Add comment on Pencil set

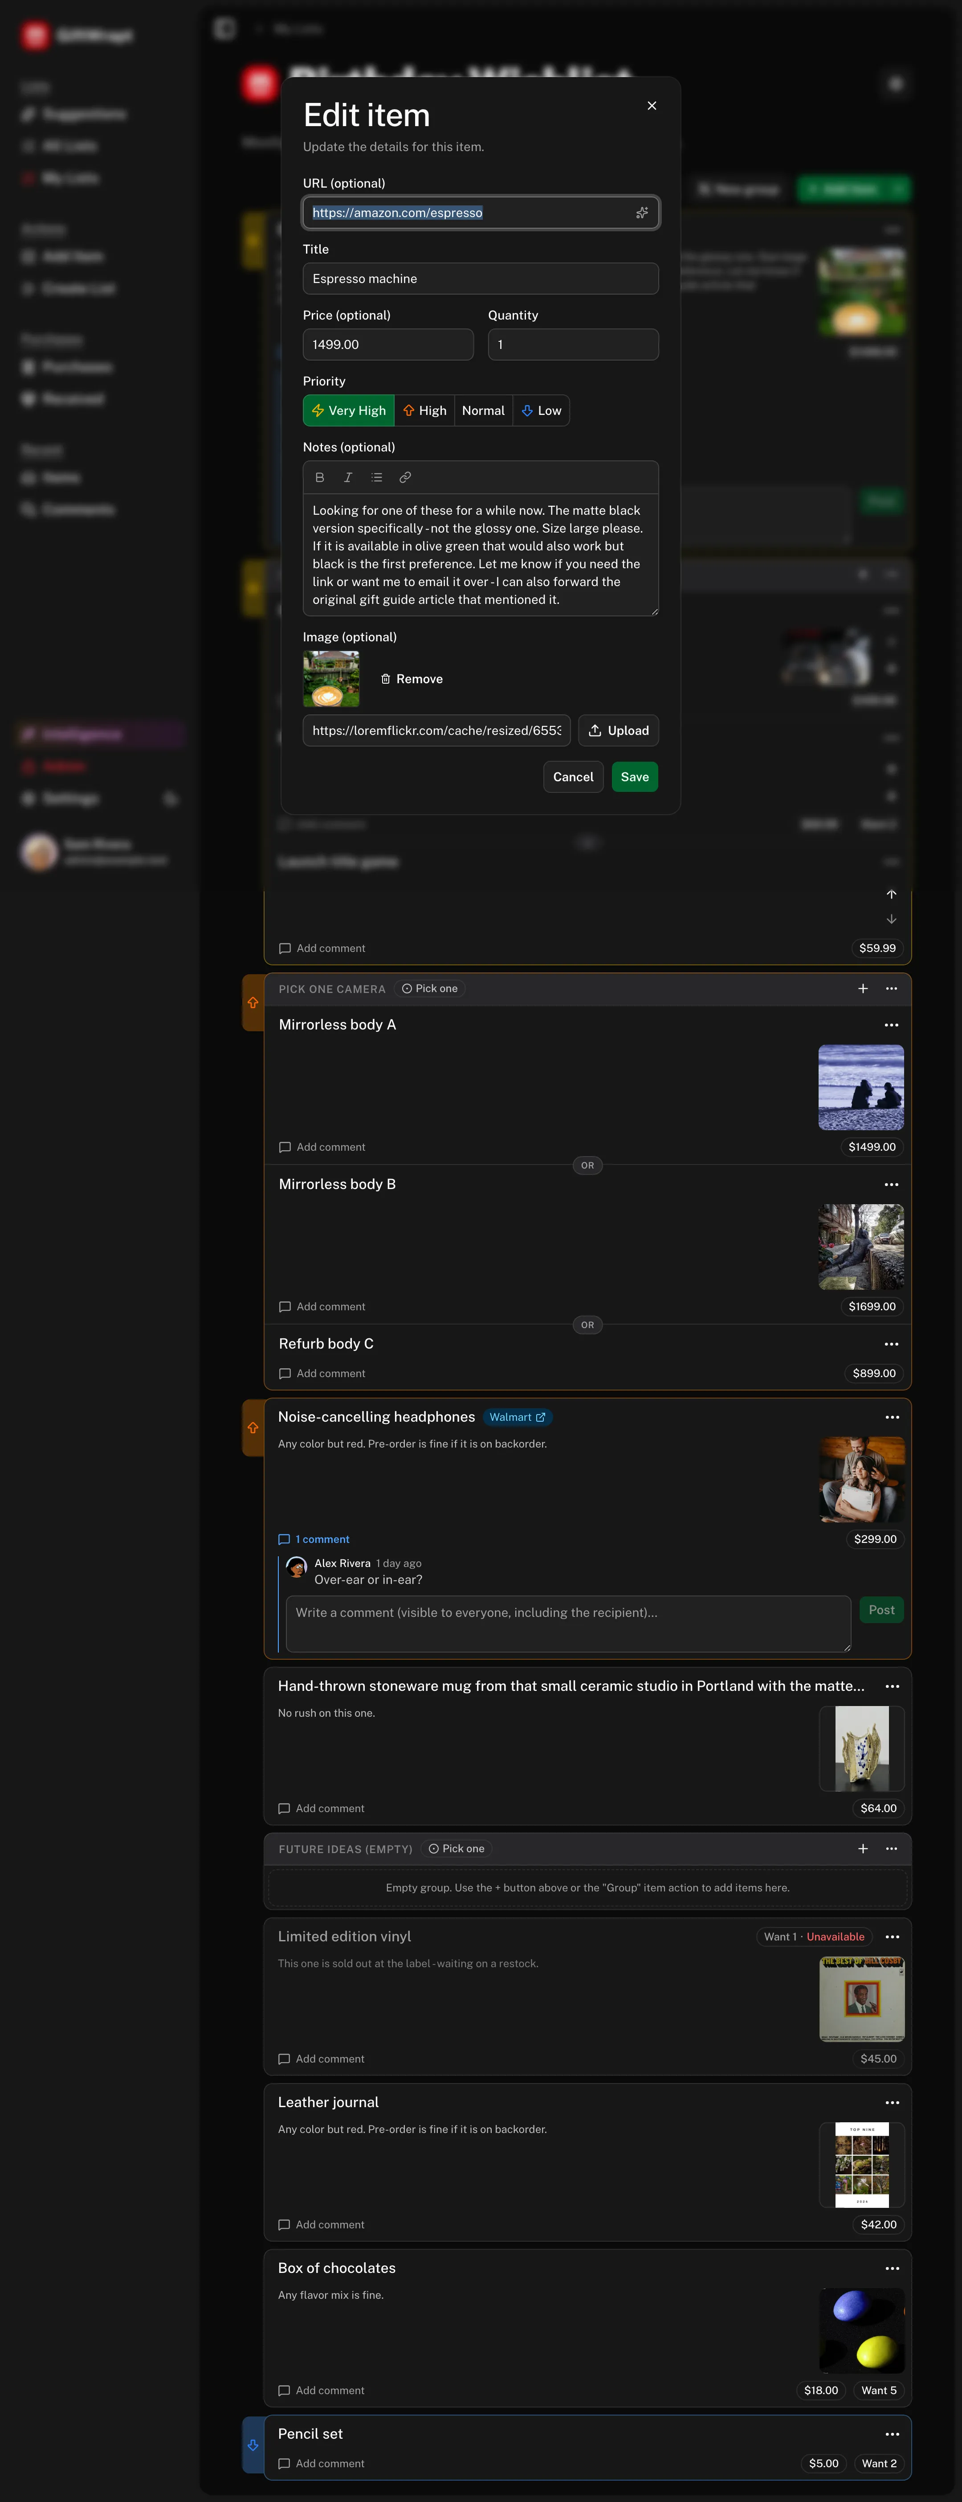[x=321, y=2465]
